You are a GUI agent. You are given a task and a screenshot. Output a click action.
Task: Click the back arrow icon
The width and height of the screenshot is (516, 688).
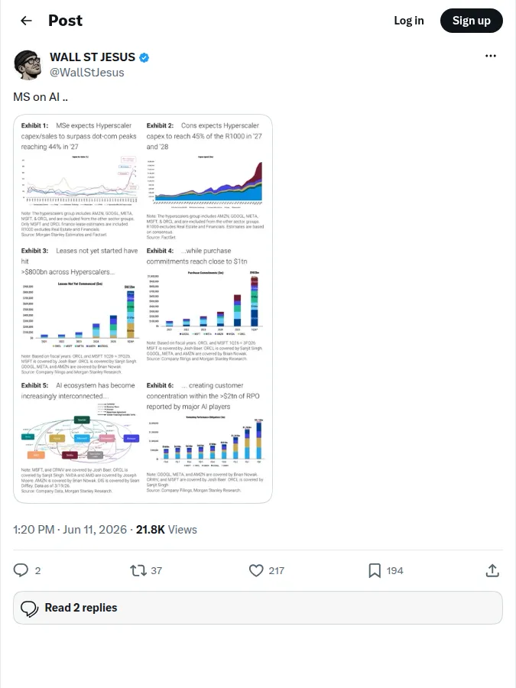[26, 21]
